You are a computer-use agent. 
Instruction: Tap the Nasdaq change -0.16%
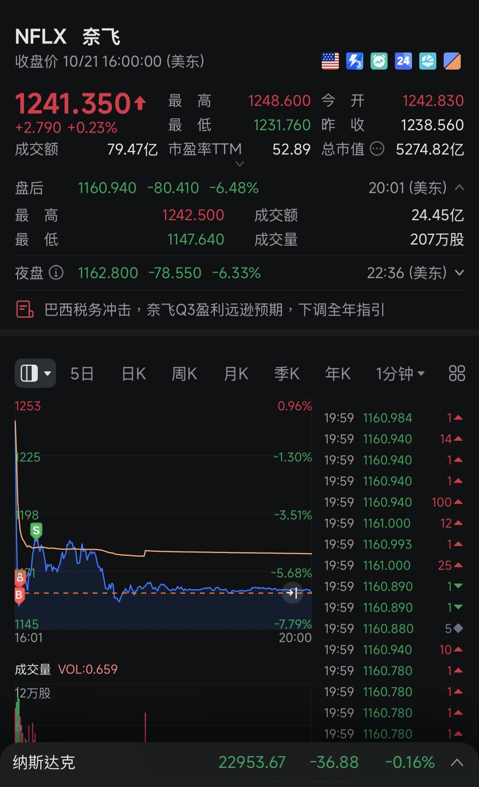coord(410,762)
